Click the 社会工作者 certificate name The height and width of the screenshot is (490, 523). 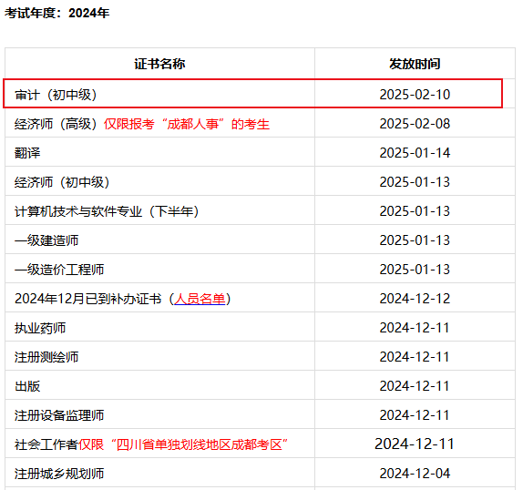(x=46, y=444)
